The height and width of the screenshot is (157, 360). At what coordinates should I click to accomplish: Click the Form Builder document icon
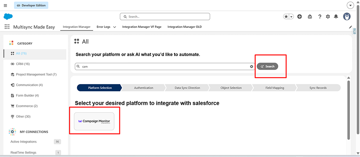12,95
